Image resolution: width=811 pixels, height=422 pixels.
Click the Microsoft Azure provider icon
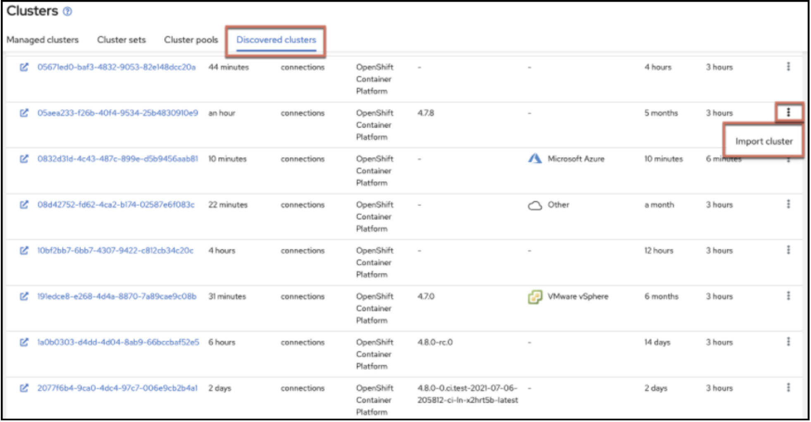click(x=534, y=159)
